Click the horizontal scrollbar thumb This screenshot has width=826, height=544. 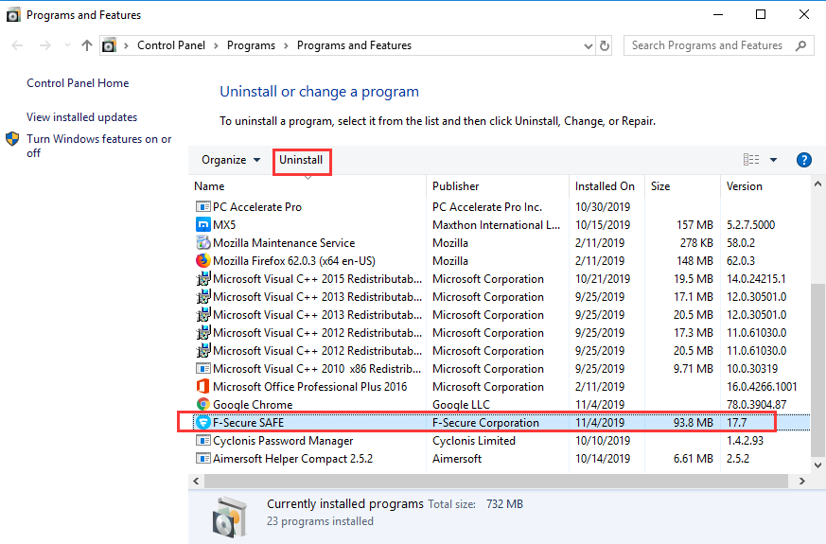(x=496, y=481)
